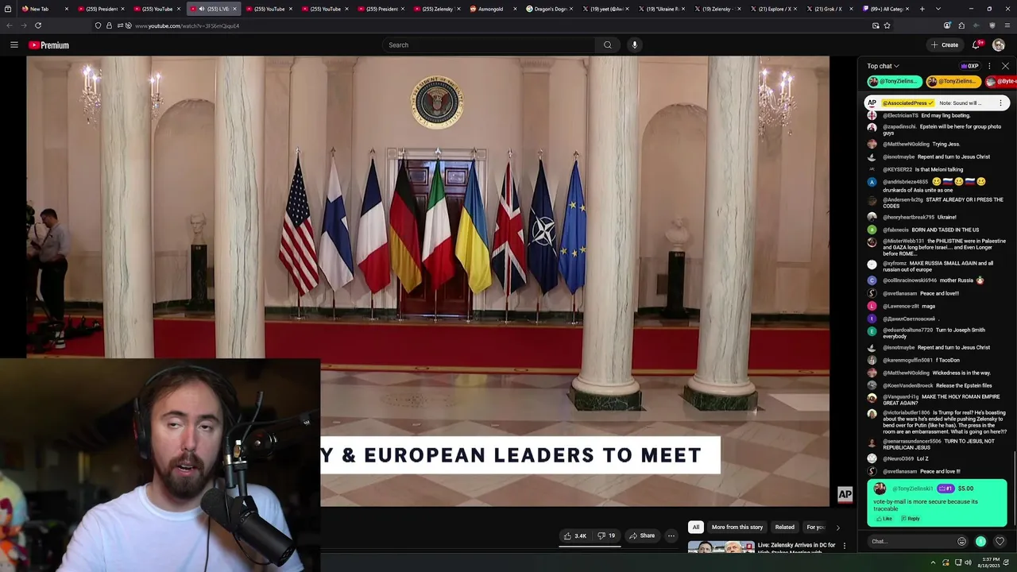Click @KEYSER22 'Is that Meloni talking' message

922,169
